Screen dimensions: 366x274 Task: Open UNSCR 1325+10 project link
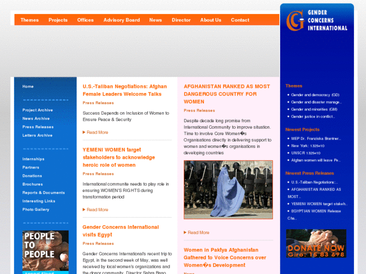click(306, 153)
